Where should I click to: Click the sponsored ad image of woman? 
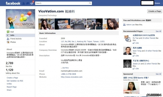click(x=131, y=88)
